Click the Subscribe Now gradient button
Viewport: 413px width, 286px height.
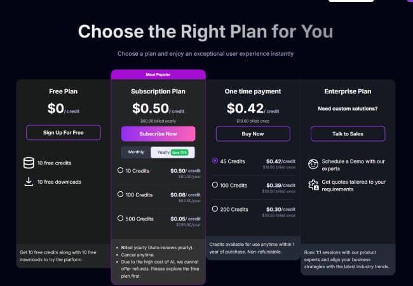tap(158, 133)
